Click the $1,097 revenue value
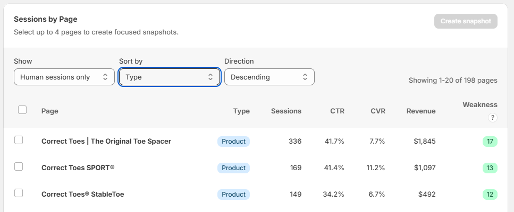This screenshot has width=514, height=212. click(425, 168)
